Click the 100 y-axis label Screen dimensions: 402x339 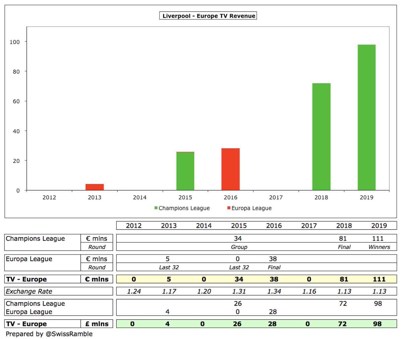15,42
